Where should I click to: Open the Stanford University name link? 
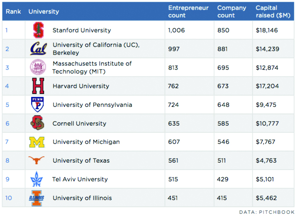[82, 30]
